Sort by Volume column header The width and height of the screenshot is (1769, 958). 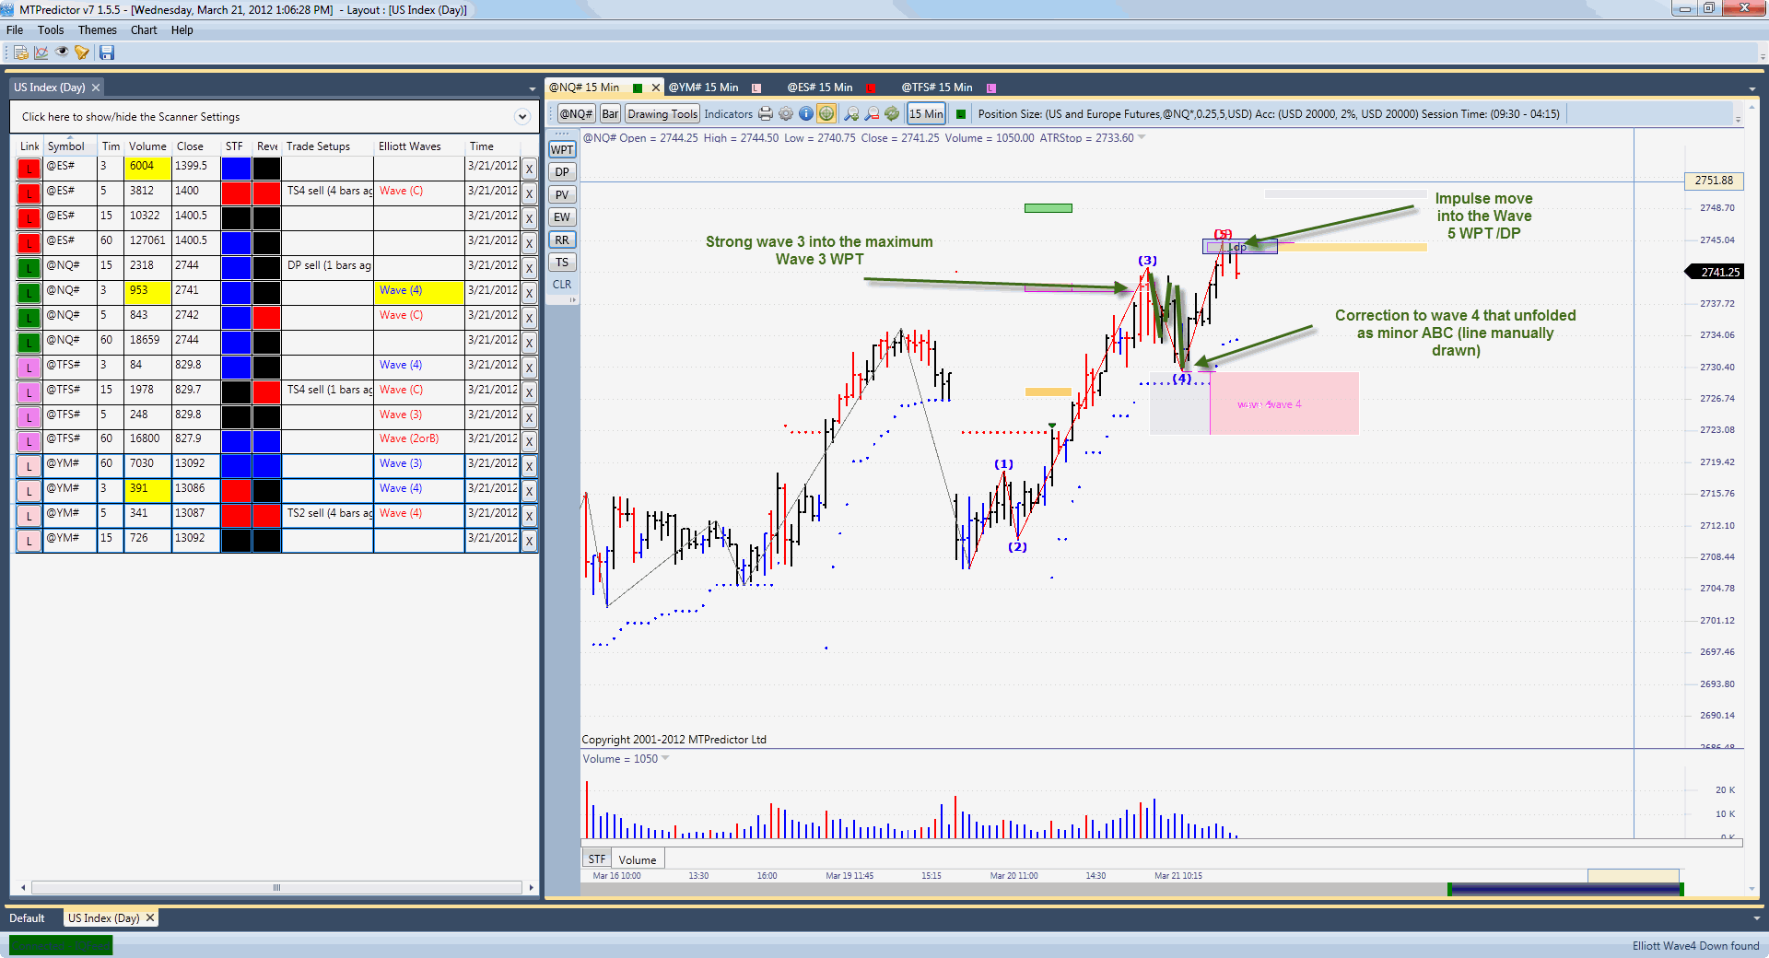pyautogui.click(x=147, y=146)
